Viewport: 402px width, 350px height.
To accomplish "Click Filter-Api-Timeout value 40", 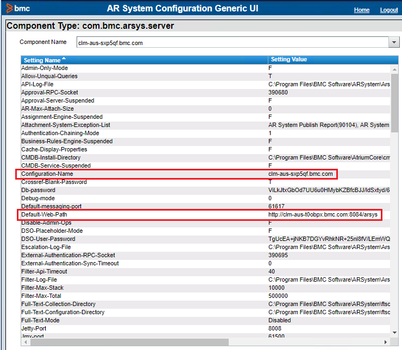I will [x=272, y=272].
